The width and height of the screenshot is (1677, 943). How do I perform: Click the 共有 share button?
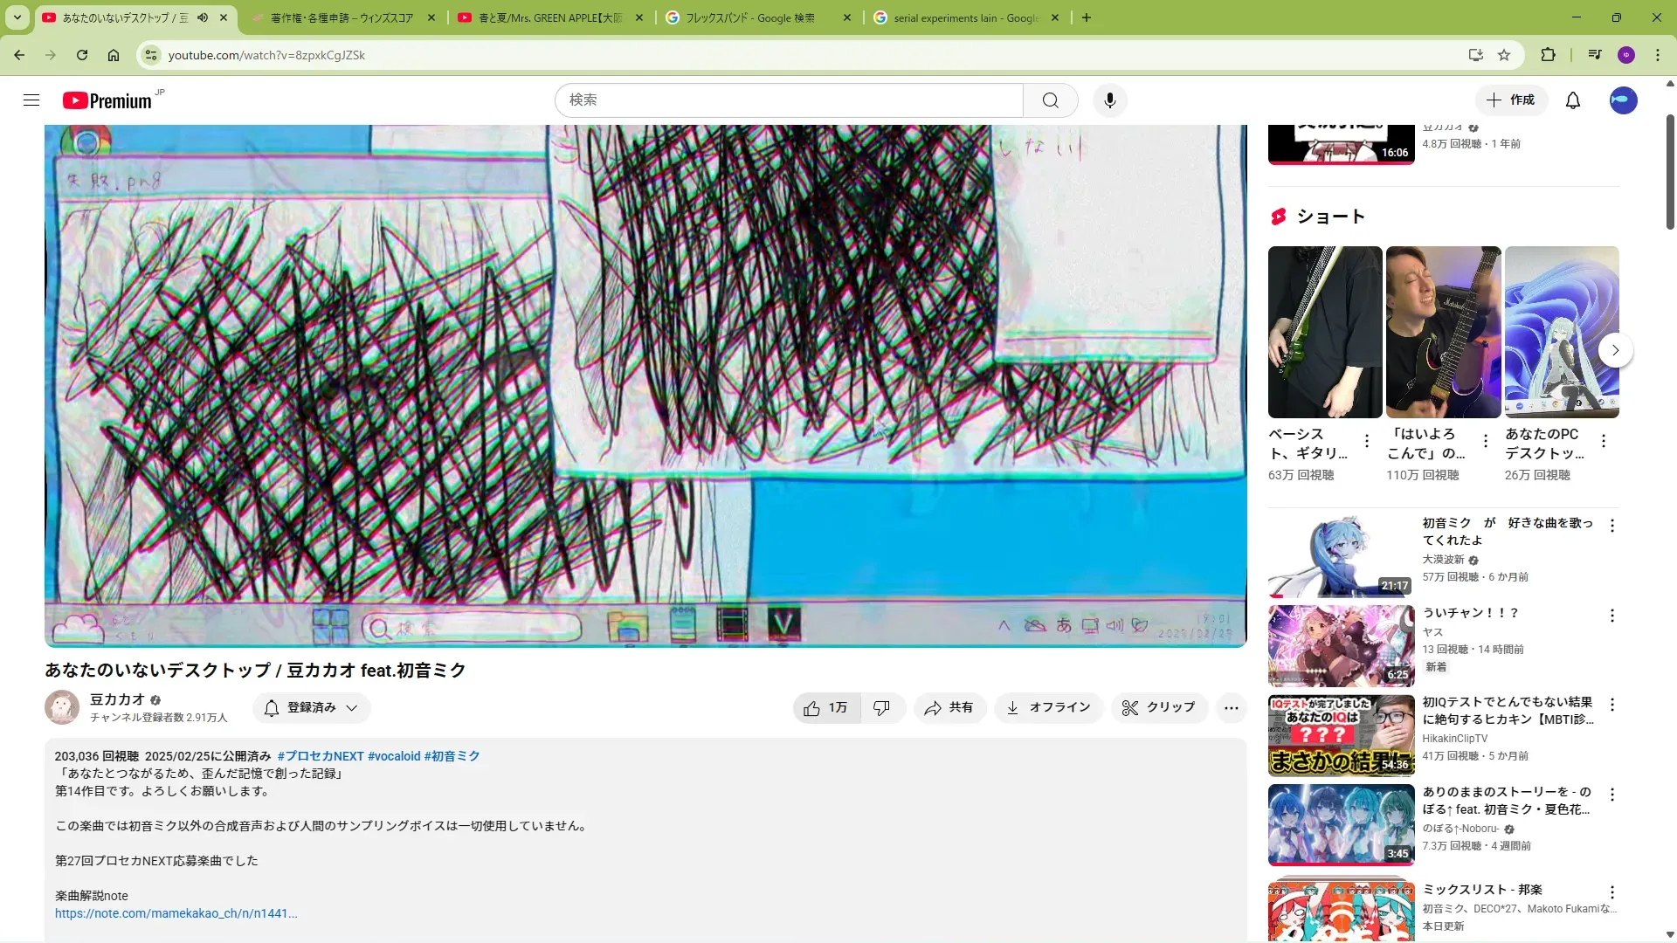pyautogui.click(x=949, y=708)
